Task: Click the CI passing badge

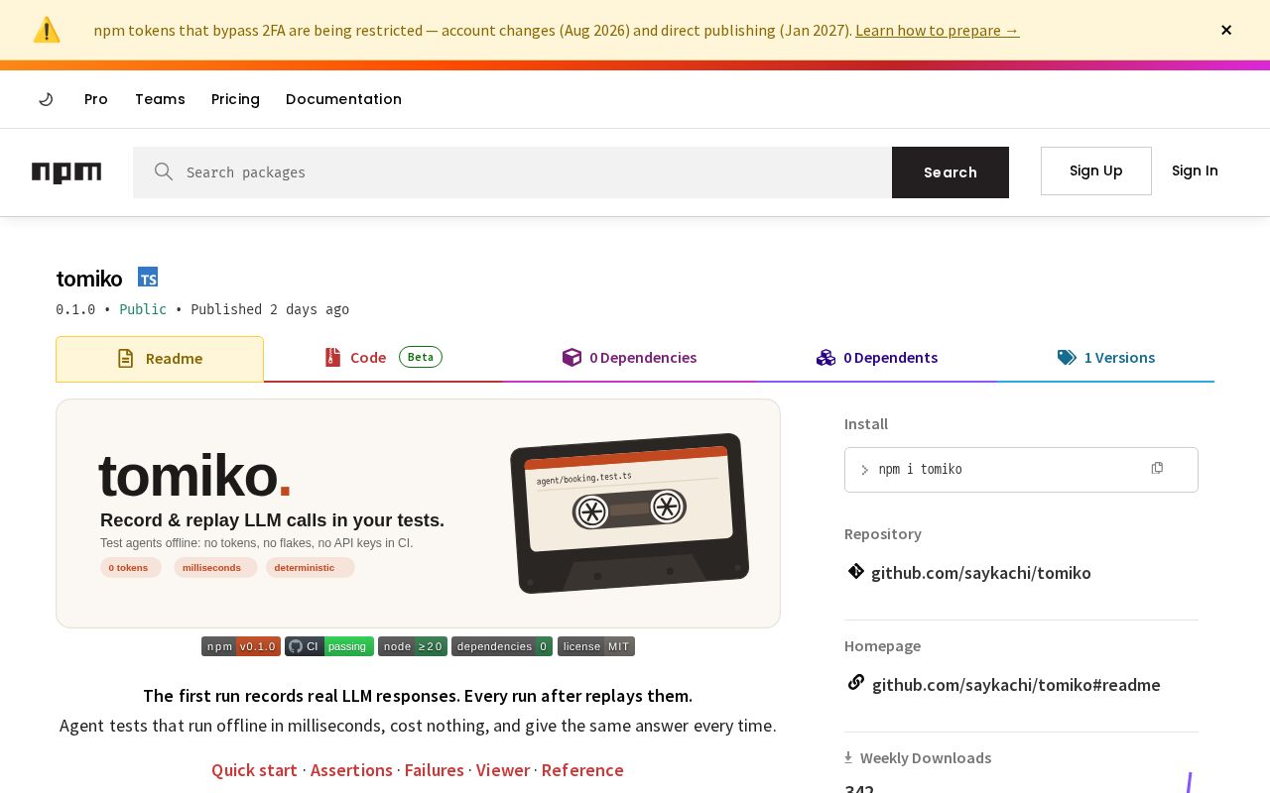Action: pyautogui.click(x=329, y=646)
